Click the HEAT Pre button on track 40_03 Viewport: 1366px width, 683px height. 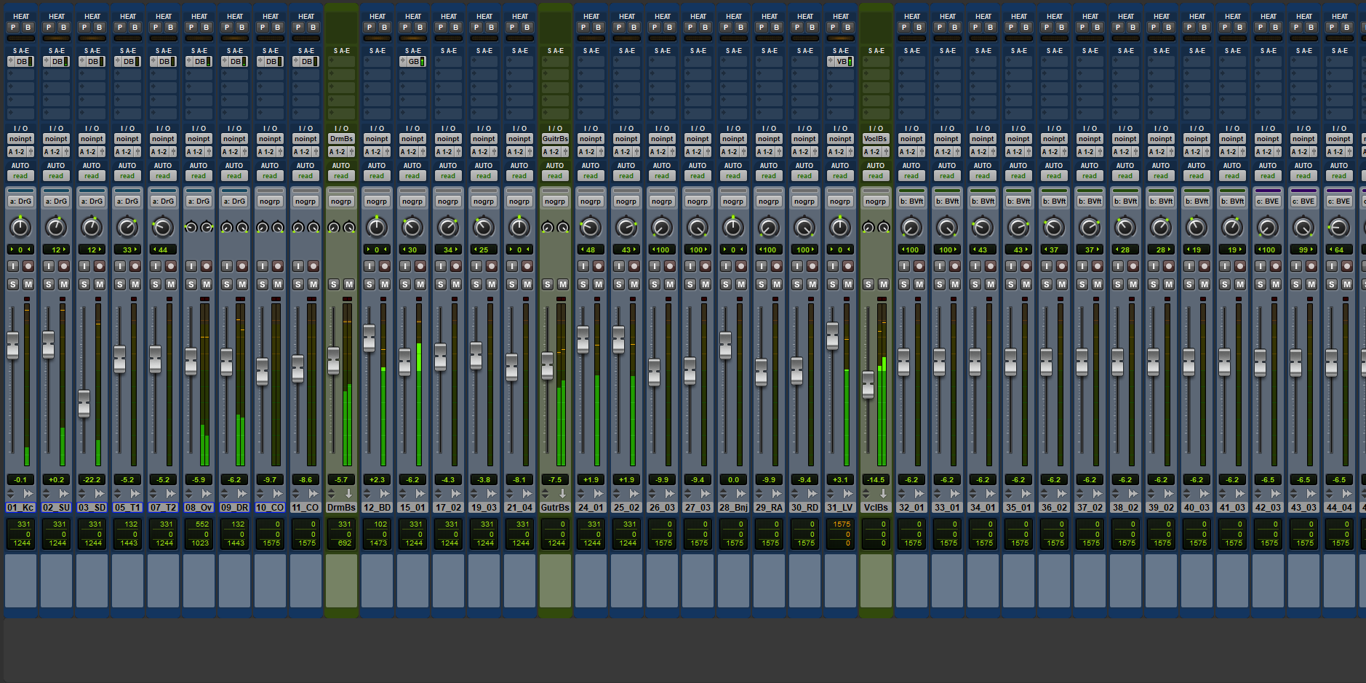(x=1189, y=28)
